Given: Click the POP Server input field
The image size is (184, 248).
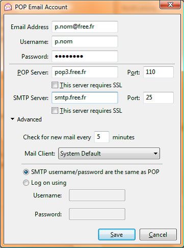Looking at the screenshot, I should (85, 72).
